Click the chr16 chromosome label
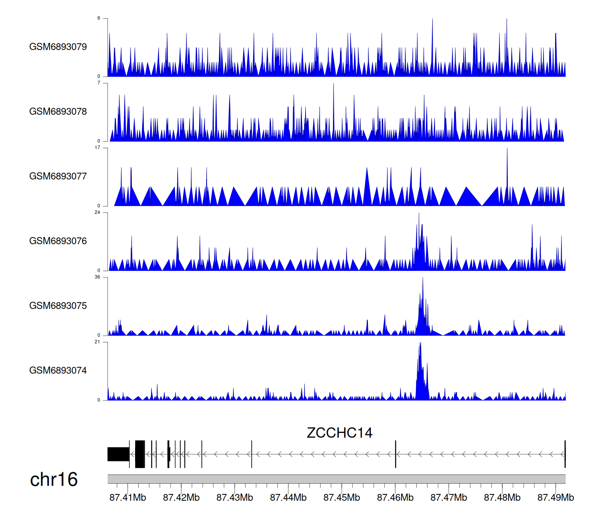 point(54,480)
